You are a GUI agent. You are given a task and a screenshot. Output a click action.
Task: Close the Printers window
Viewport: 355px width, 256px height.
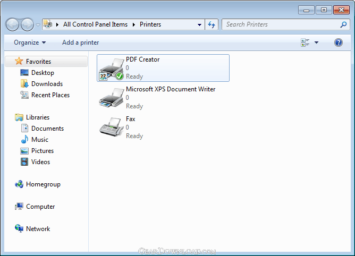point(341,10)
